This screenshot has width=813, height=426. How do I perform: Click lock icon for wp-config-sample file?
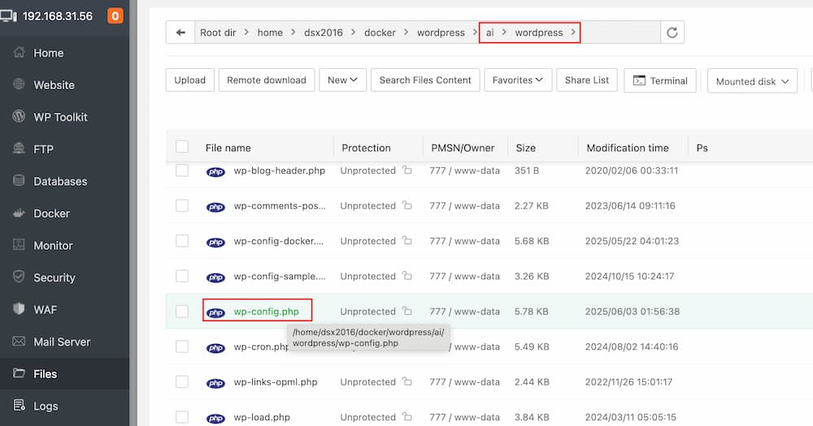pos(407,275)
